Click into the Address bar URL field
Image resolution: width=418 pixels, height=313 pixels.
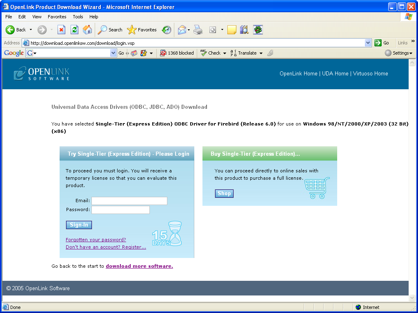197,43
